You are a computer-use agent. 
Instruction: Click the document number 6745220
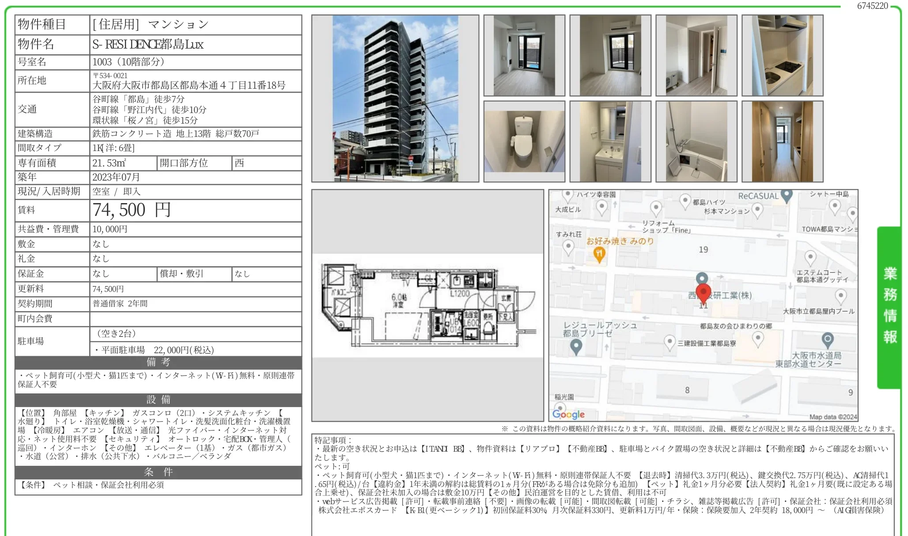(873, 6)
